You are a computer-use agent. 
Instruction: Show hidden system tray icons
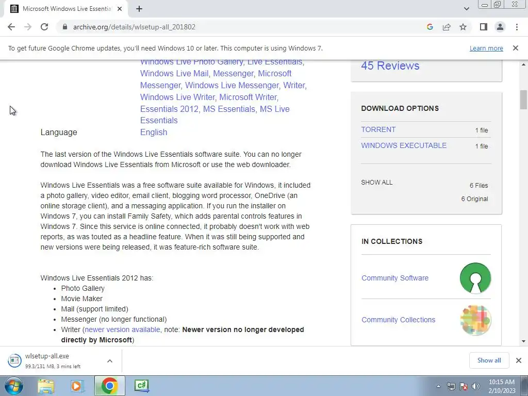pos(438,386)
